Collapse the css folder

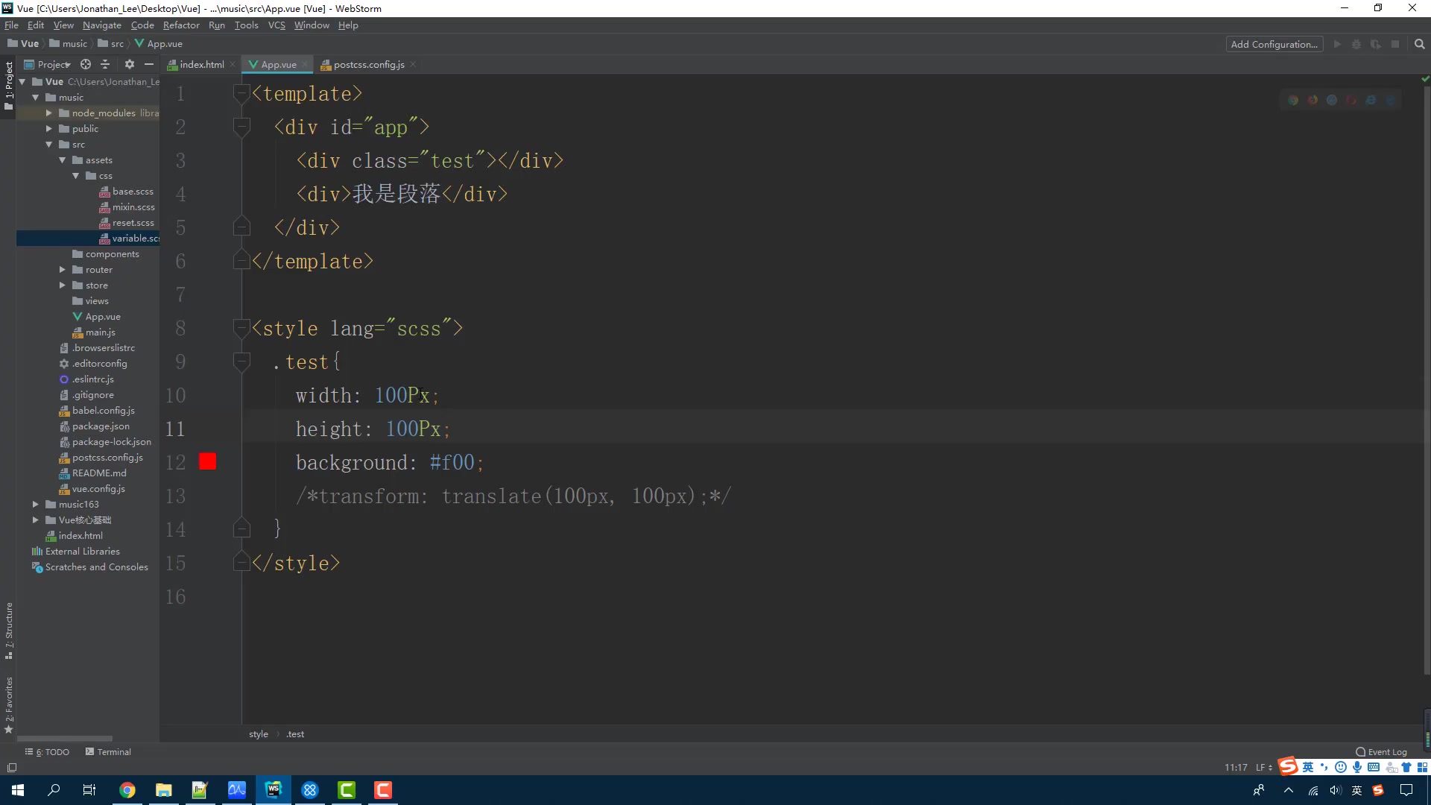(x=75, y=176)
